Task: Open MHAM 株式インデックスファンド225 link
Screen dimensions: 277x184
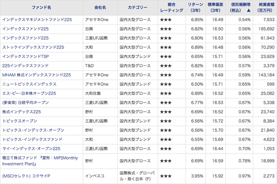Action: 36,75
